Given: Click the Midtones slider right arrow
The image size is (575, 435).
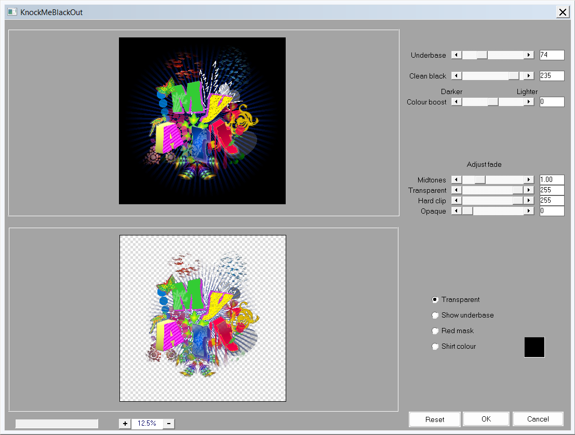Looking at the screenshot, I should click(529, 179).
